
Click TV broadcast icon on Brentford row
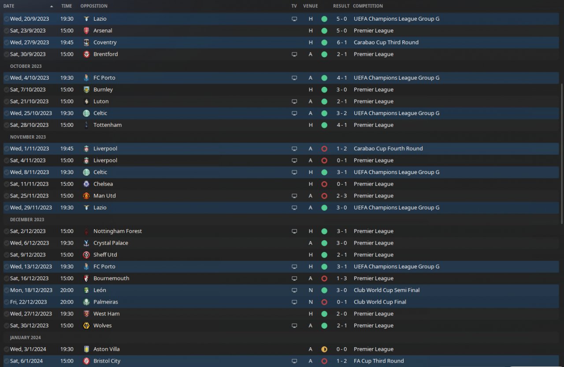coord(294,55)
